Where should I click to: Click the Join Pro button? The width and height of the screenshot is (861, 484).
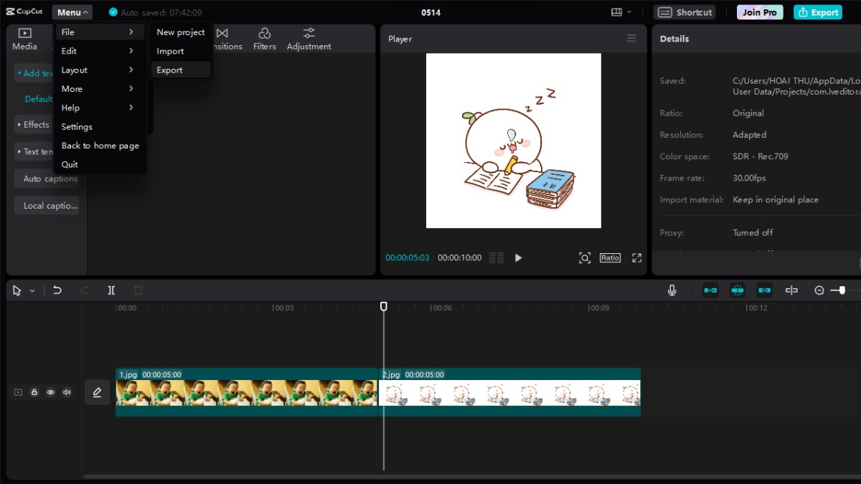coord(760,12)
